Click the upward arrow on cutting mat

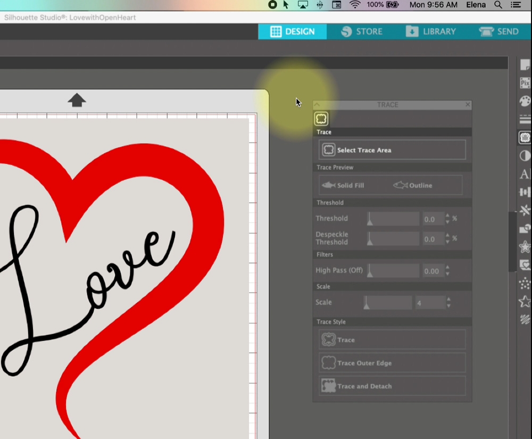pyautogui.click(x=77, y=101)
